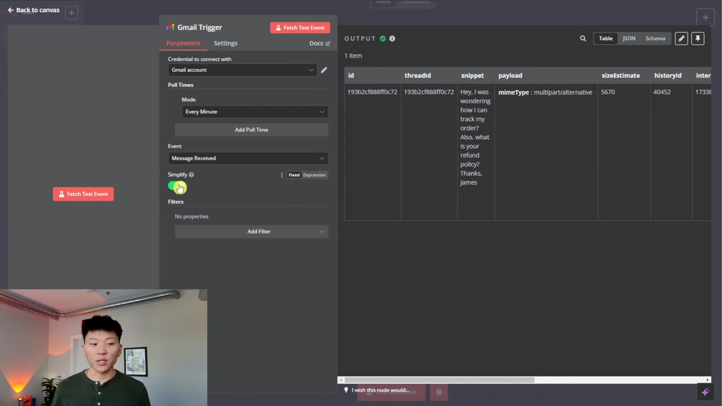Go back to canvas
Image resolution: width=722 pixels, height=406 pixels.
pyautogui.click(x=33, y=10)
